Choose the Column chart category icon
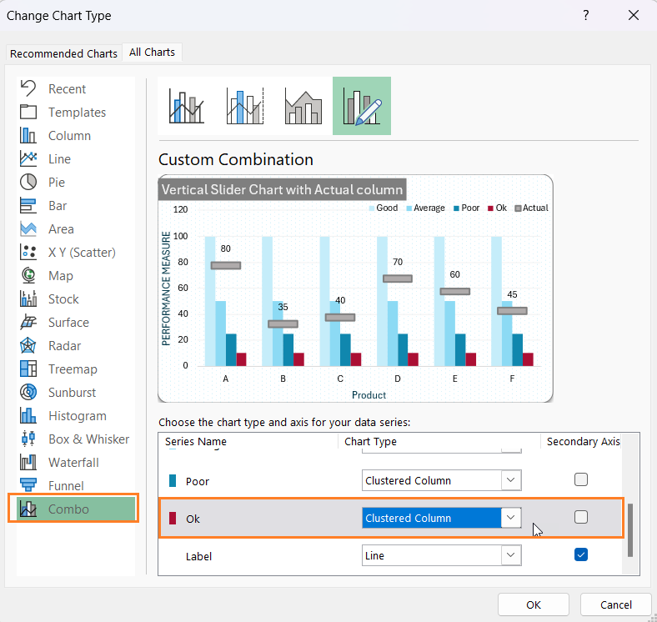 click(x=28, y=135)
